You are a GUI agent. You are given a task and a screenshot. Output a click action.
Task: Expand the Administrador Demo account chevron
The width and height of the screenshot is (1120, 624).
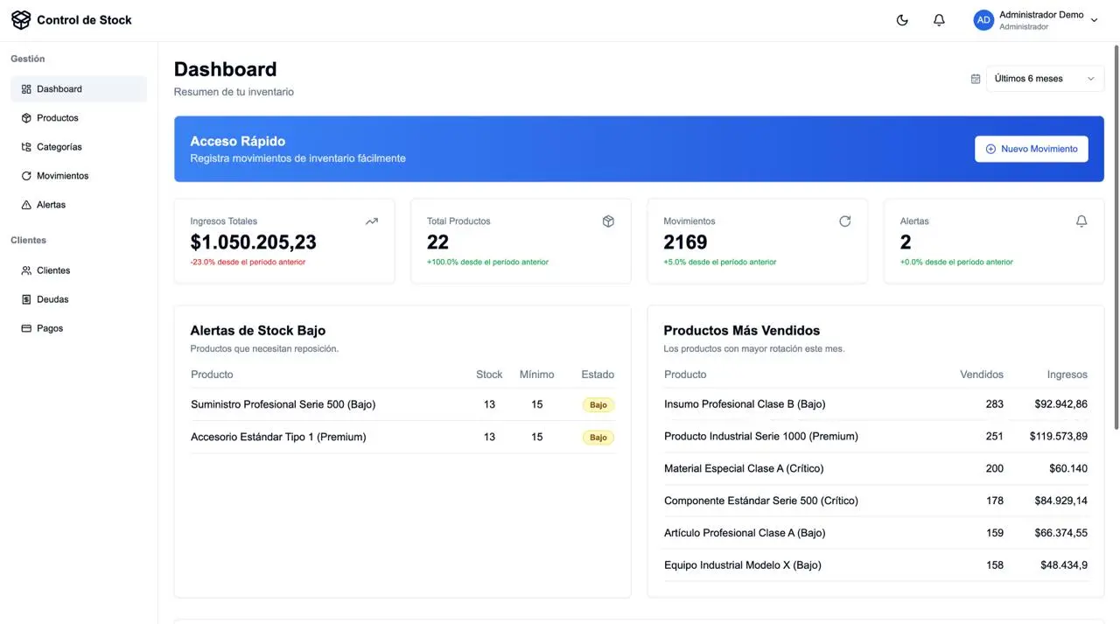click(x=1094, y=21)
